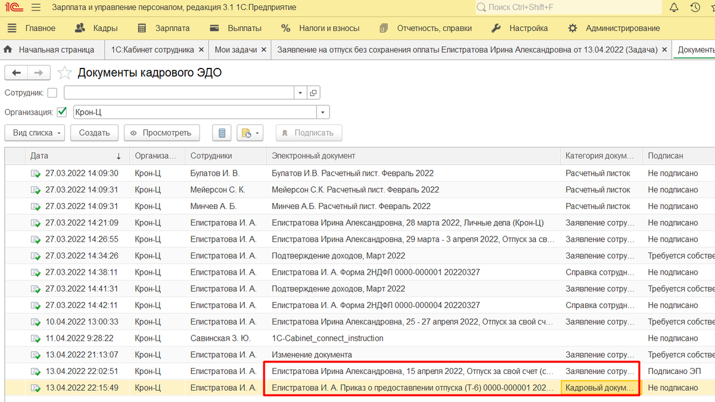The height and width of the screenshot is (402, 715).
Task: Expand the Сотрудник field dropdown arrow
Action: 301,92
